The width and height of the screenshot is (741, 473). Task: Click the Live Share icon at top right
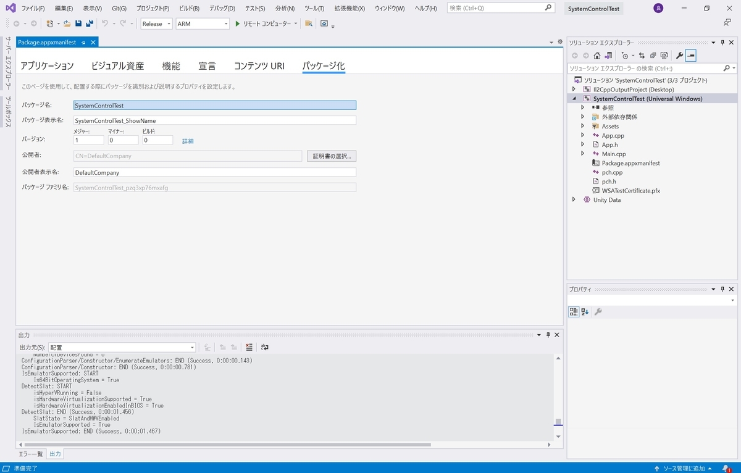pos(727,22)
